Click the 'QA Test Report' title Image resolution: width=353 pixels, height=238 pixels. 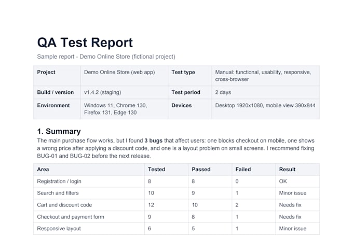click(85, 43)
